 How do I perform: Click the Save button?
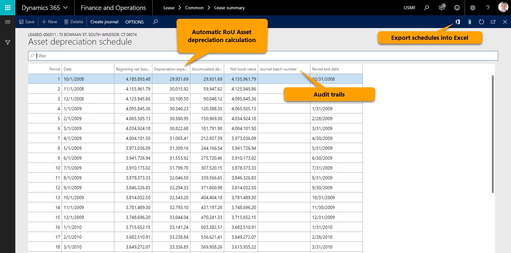pos(27,22)
